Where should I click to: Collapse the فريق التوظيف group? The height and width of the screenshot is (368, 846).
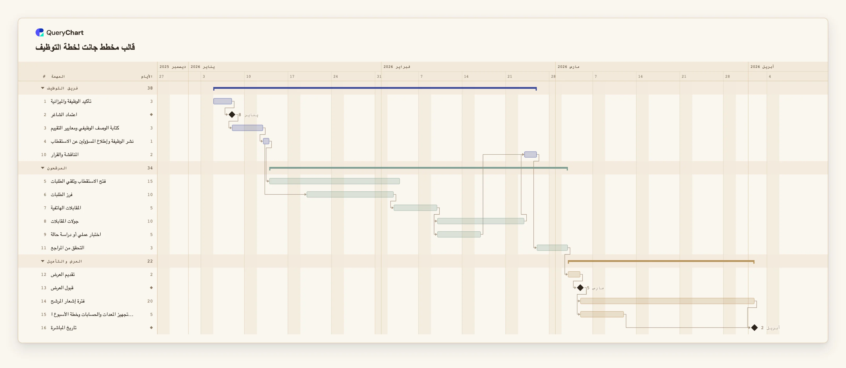pyautogui.click(x=43, y=88)
